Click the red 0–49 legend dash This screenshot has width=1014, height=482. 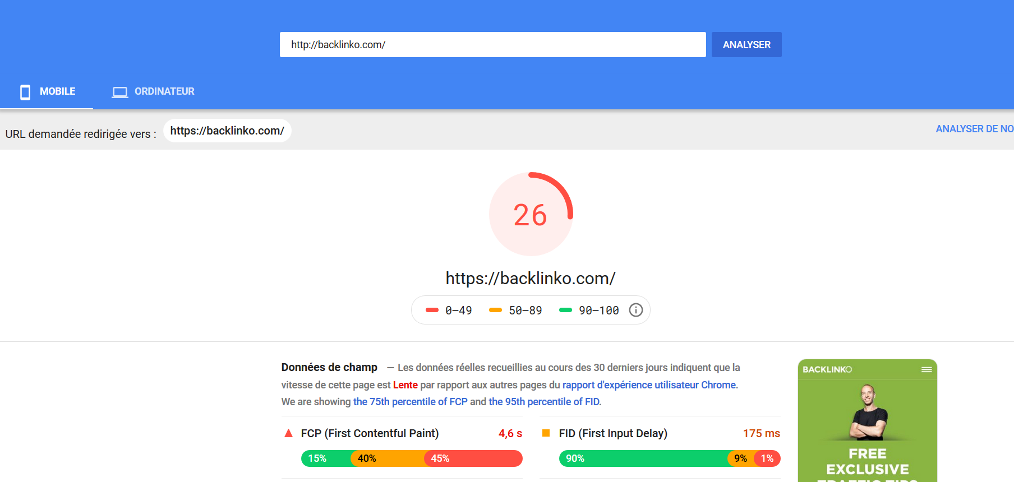click(x=432, y=310)
